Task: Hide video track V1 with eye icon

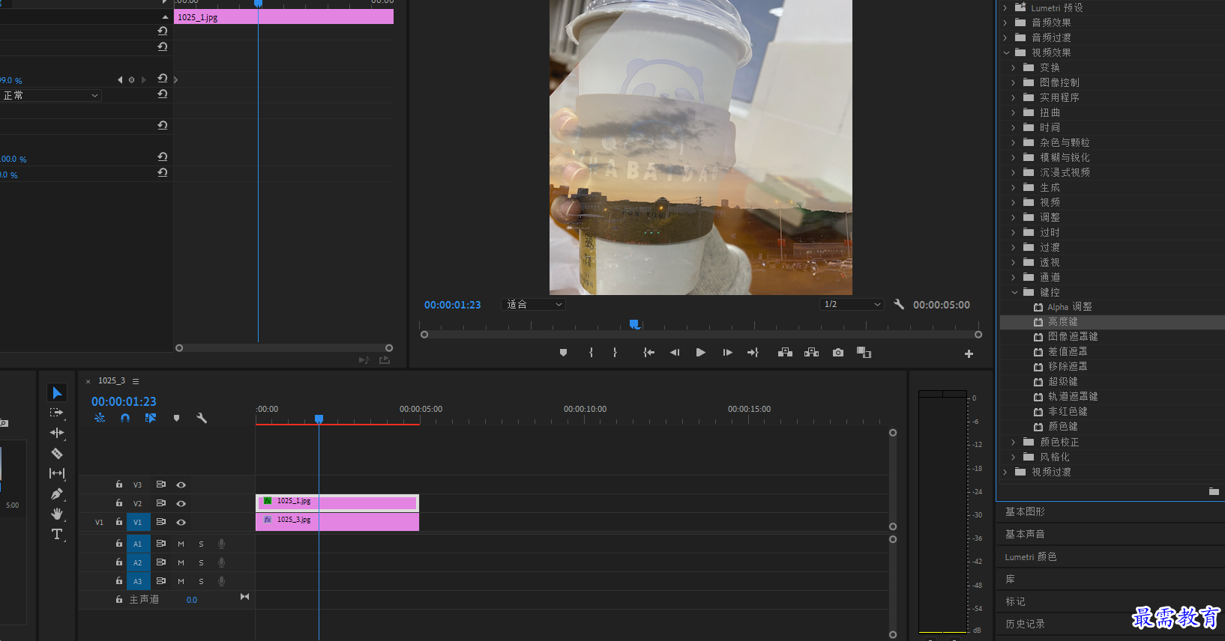Action: [x=181, y=522]
